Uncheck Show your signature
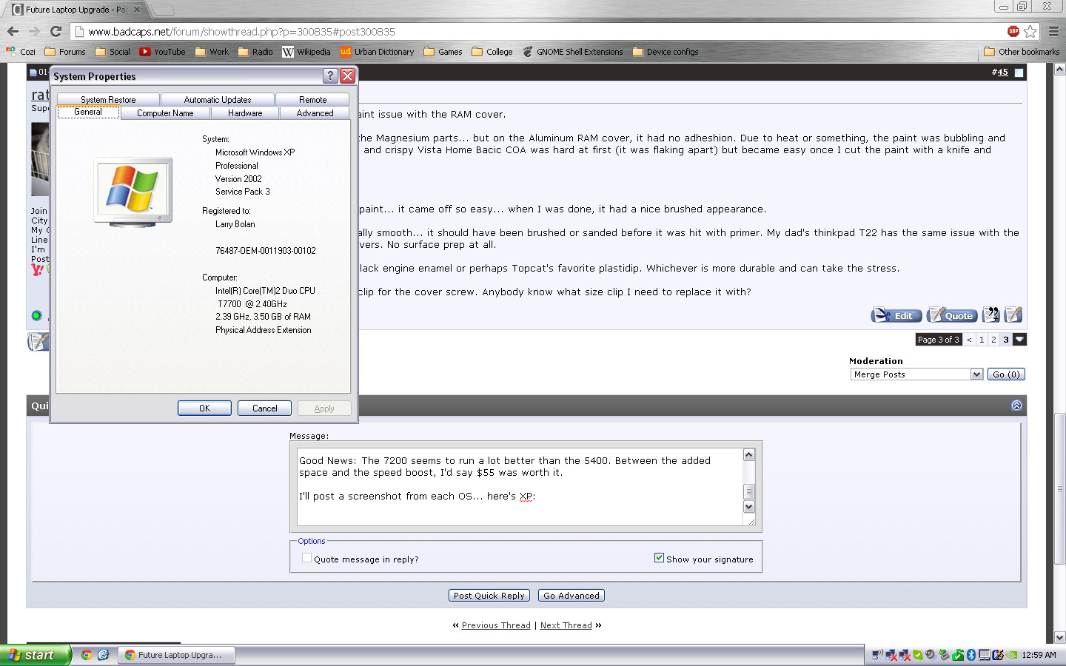Viewport: 1066px width, 666px height. point(659,558)
